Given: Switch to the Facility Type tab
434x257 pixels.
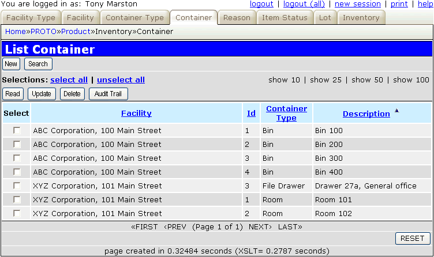Looking at the screenshot, I should 31,18.
